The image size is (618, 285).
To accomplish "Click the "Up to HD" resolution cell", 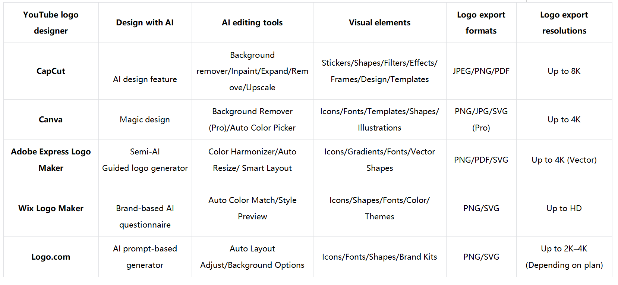I will click(564, 209).
